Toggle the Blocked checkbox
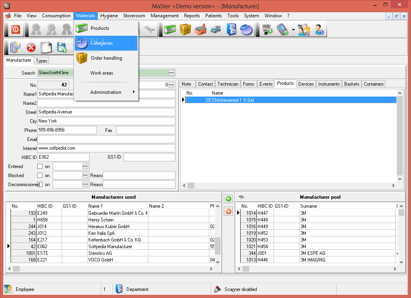 point(40,175)
